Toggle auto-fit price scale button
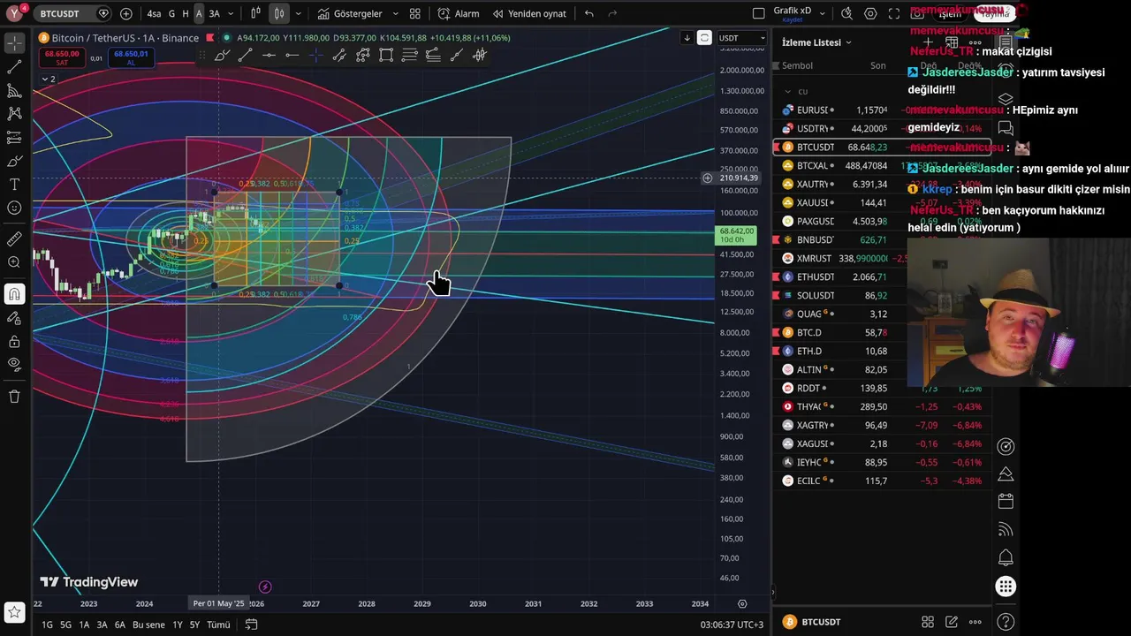The height and width of the screenshot is (636, 1131). [x=704, y=37]
